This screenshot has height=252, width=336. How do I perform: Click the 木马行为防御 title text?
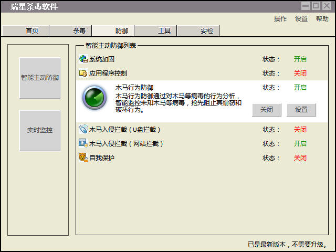pos(134,88)
